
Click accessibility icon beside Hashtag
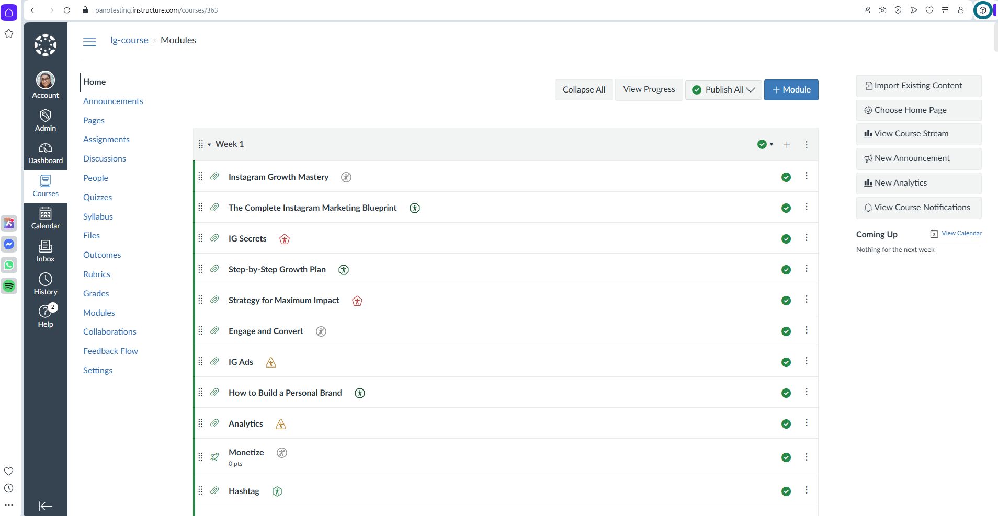coord(277,491)
